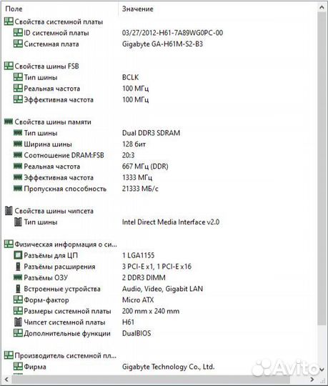
Task: Click the chip icon beside Чипсет системной платы
Action: point(18,322)
